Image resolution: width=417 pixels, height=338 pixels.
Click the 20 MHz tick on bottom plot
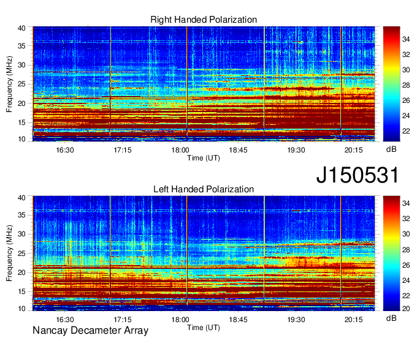[21, 272]
